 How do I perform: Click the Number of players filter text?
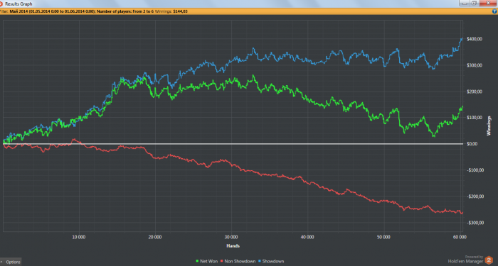(125, 11)
